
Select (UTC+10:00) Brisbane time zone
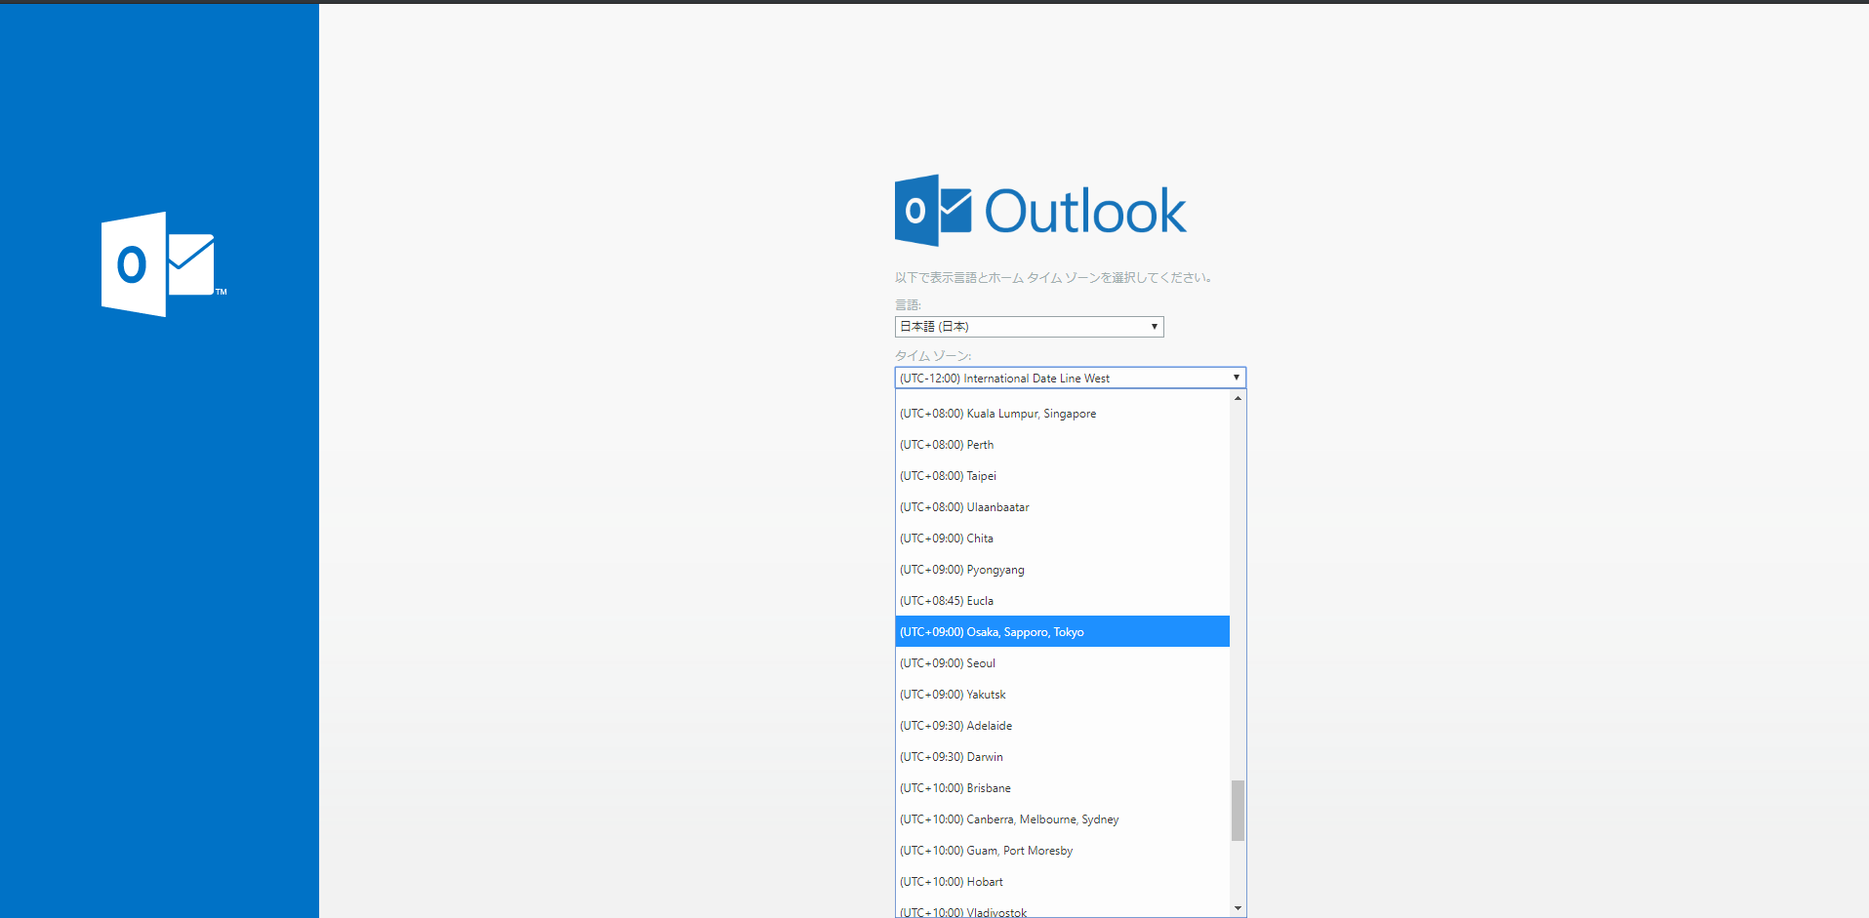click(1062, 788)
